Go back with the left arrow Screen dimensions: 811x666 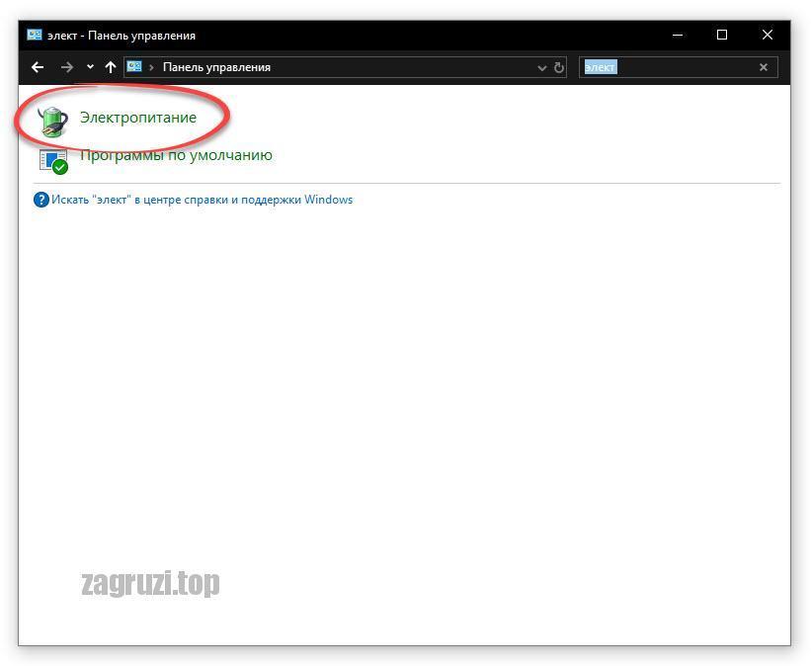[x=38, y=67]
